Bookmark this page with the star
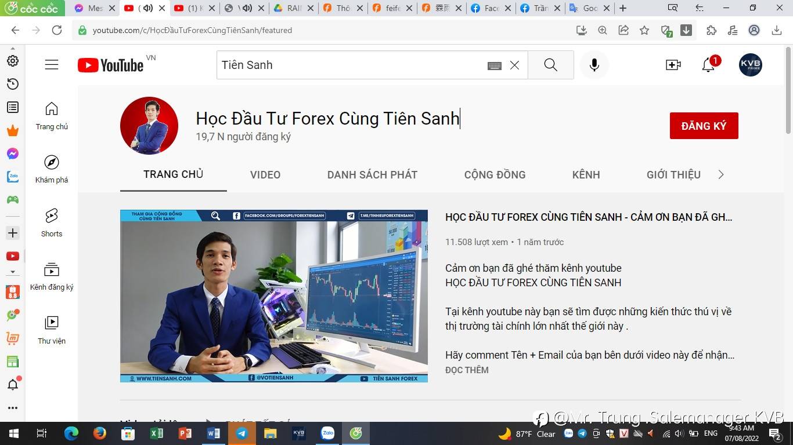This screenshot has height=445, width=793. tap(644, 30)
